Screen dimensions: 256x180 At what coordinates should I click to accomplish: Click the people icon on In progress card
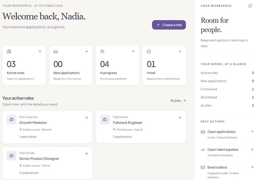point(102,51)
